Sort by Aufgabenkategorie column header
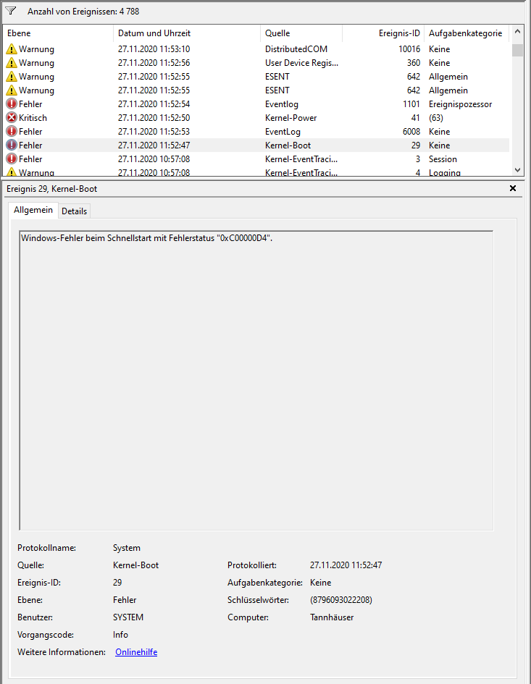The image size is (531, 684). (x=467, y=33)
